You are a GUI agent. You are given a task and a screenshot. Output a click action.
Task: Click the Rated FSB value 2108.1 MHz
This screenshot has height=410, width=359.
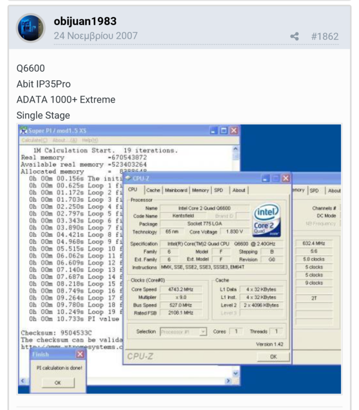pos(181,313)
